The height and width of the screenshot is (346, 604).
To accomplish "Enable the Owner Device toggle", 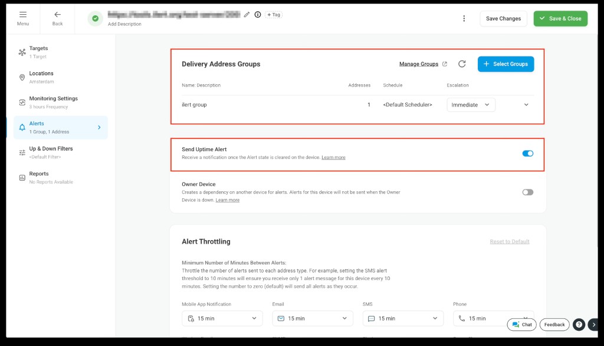I will [x=527, y=192].
